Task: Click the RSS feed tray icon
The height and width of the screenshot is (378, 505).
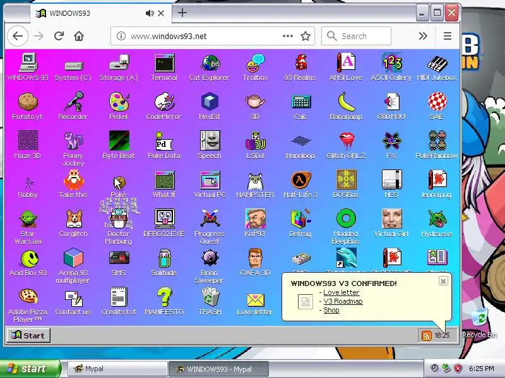Action: (x=426, y=336)
